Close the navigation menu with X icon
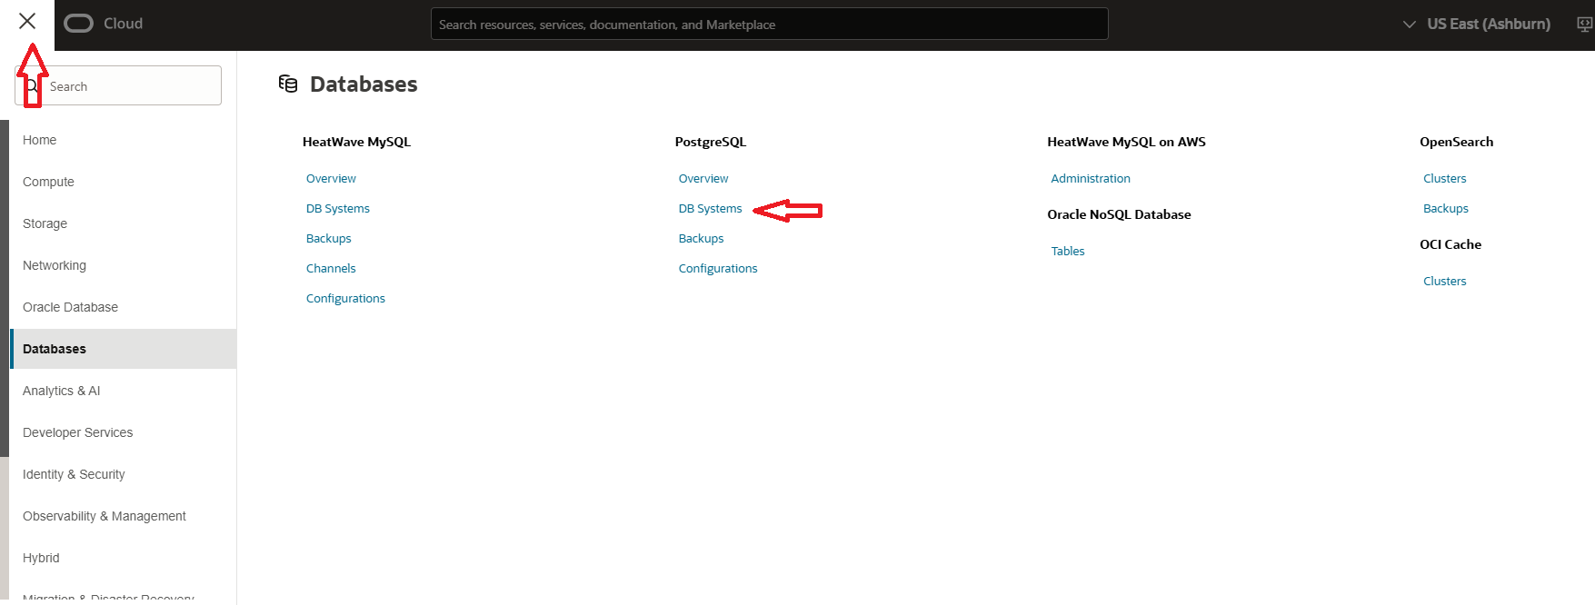The width and height of the screenshot is (1595, 605). [27, 21]
